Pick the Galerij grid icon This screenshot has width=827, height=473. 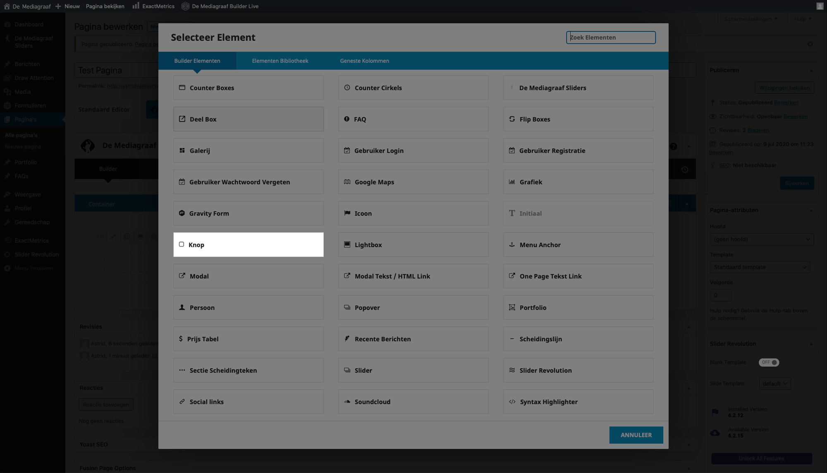pyautogui.click(x=182, y=150)
